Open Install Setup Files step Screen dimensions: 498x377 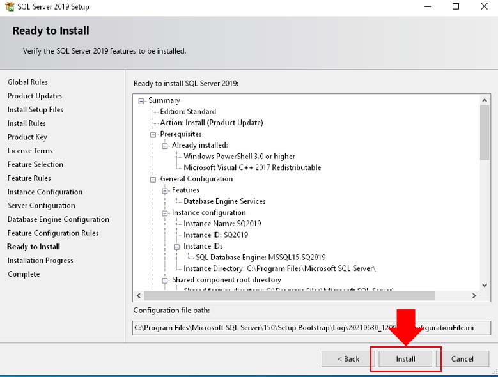[35, 109]
